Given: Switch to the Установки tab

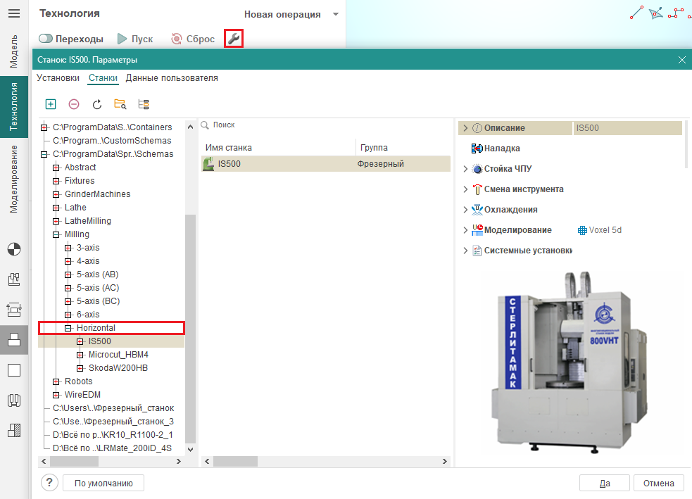Looking at the screenshot, I should [58, 78].
